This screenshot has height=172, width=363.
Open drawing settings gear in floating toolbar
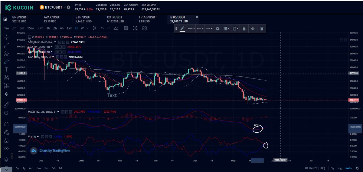217,29
